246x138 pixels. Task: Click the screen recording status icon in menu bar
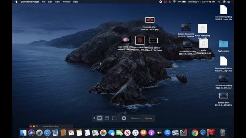coord(161,2)
